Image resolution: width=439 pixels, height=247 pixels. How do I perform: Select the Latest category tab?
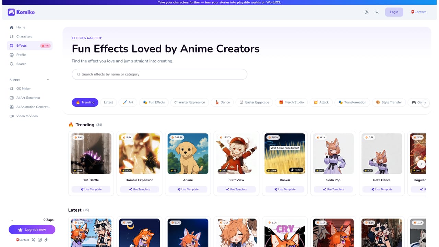[108, 102]
